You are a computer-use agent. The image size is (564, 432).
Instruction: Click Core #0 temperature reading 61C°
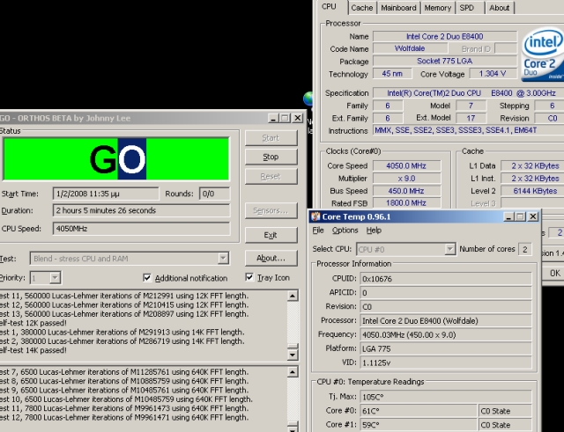(419, 411)
